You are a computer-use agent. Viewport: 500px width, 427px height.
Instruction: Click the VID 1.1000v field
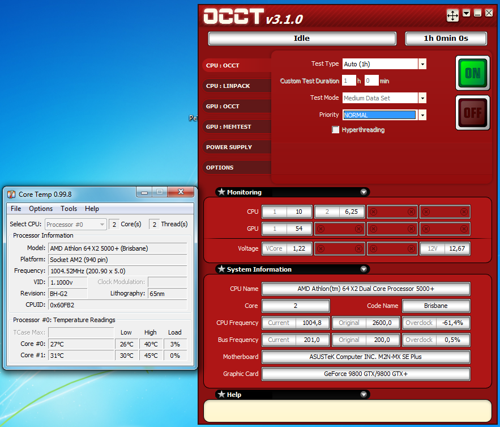point(68,282)
